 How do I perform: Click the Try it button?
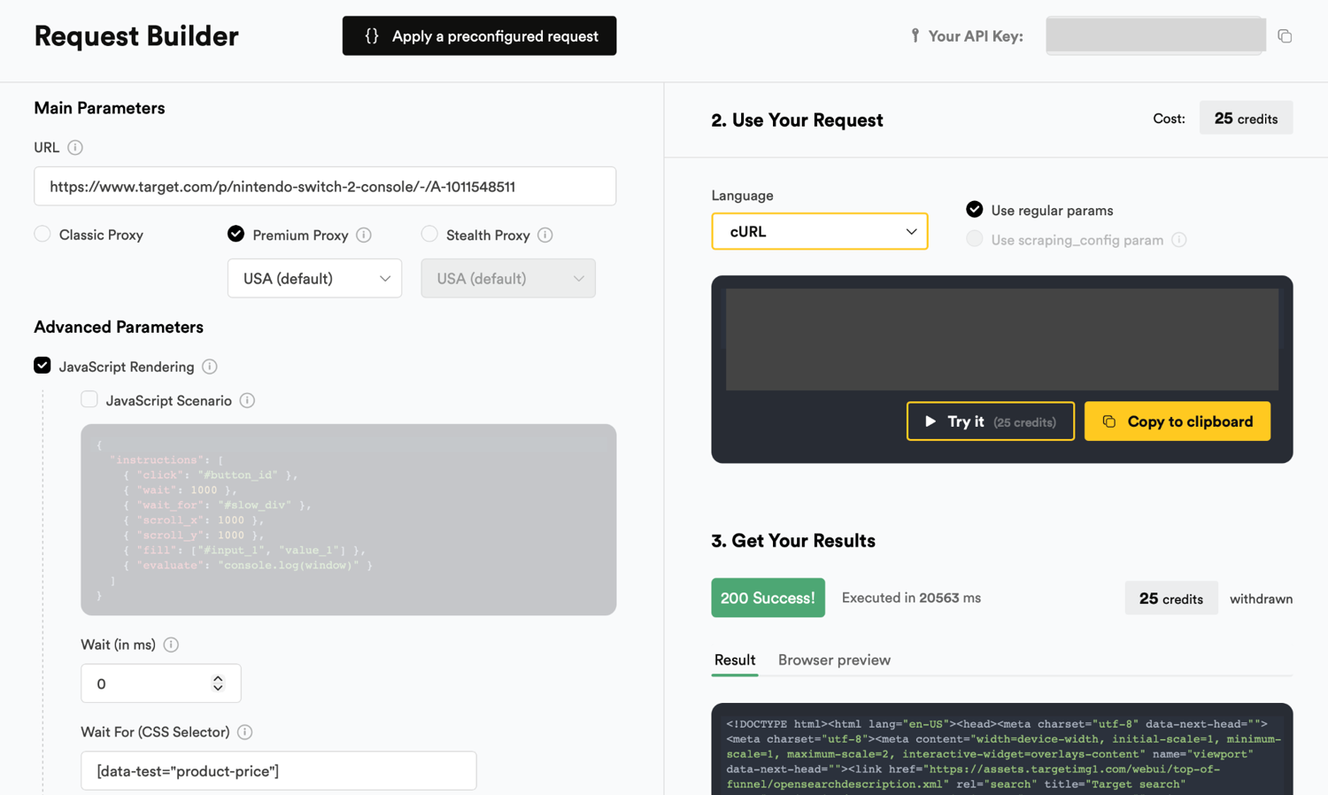coord(990,421)
